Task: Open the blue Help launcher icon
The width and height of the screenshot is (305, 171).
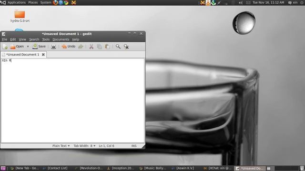Action: (x=61, y=2)
